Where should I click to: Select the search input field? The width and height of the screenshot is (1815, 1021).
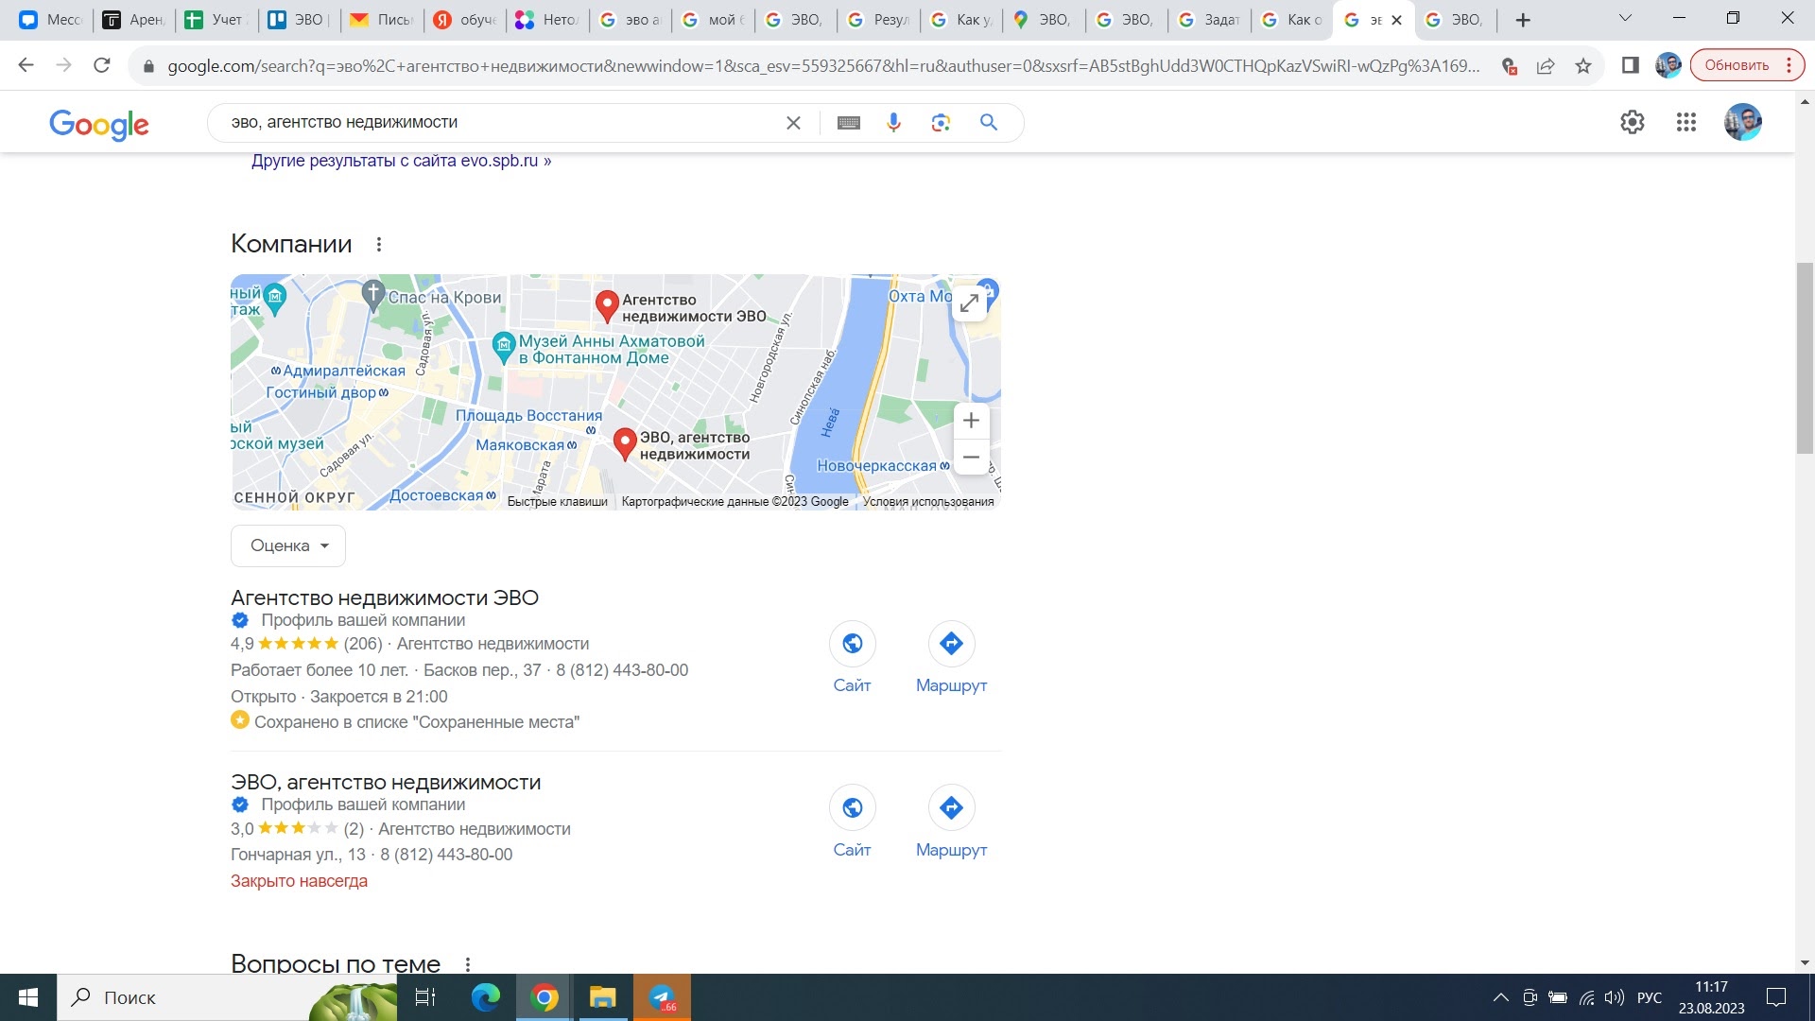point(498,121)
